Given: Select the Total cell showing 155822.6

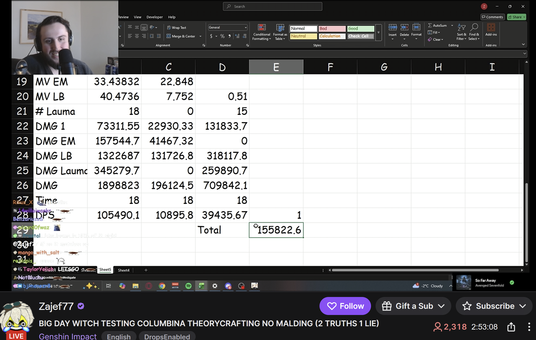Looking at the screenshot, I should pos(276,230).
